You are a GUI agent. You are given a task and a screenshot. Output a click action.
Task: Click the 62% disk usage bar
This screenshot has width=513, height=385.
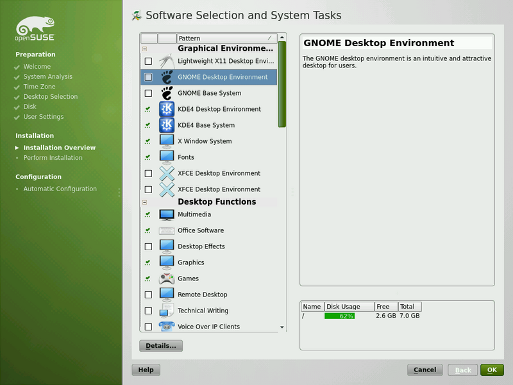[x=340, y=316]
